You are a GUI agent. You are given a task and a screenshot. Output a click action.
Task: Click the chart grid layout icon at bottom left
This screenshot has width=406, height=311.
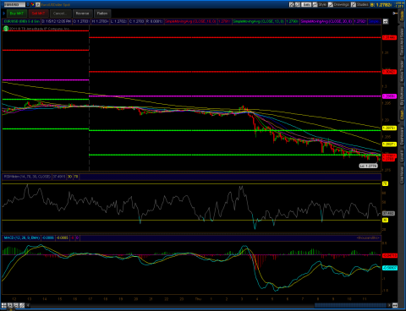4,305
